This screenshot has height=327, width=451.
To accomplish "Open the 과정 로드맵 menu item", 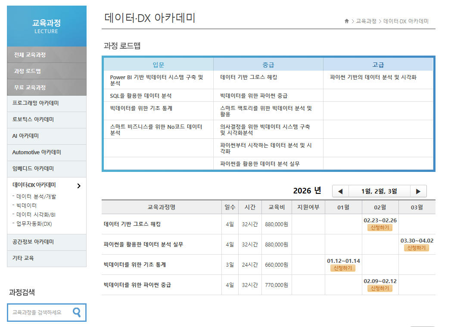I will coord(28,71).
